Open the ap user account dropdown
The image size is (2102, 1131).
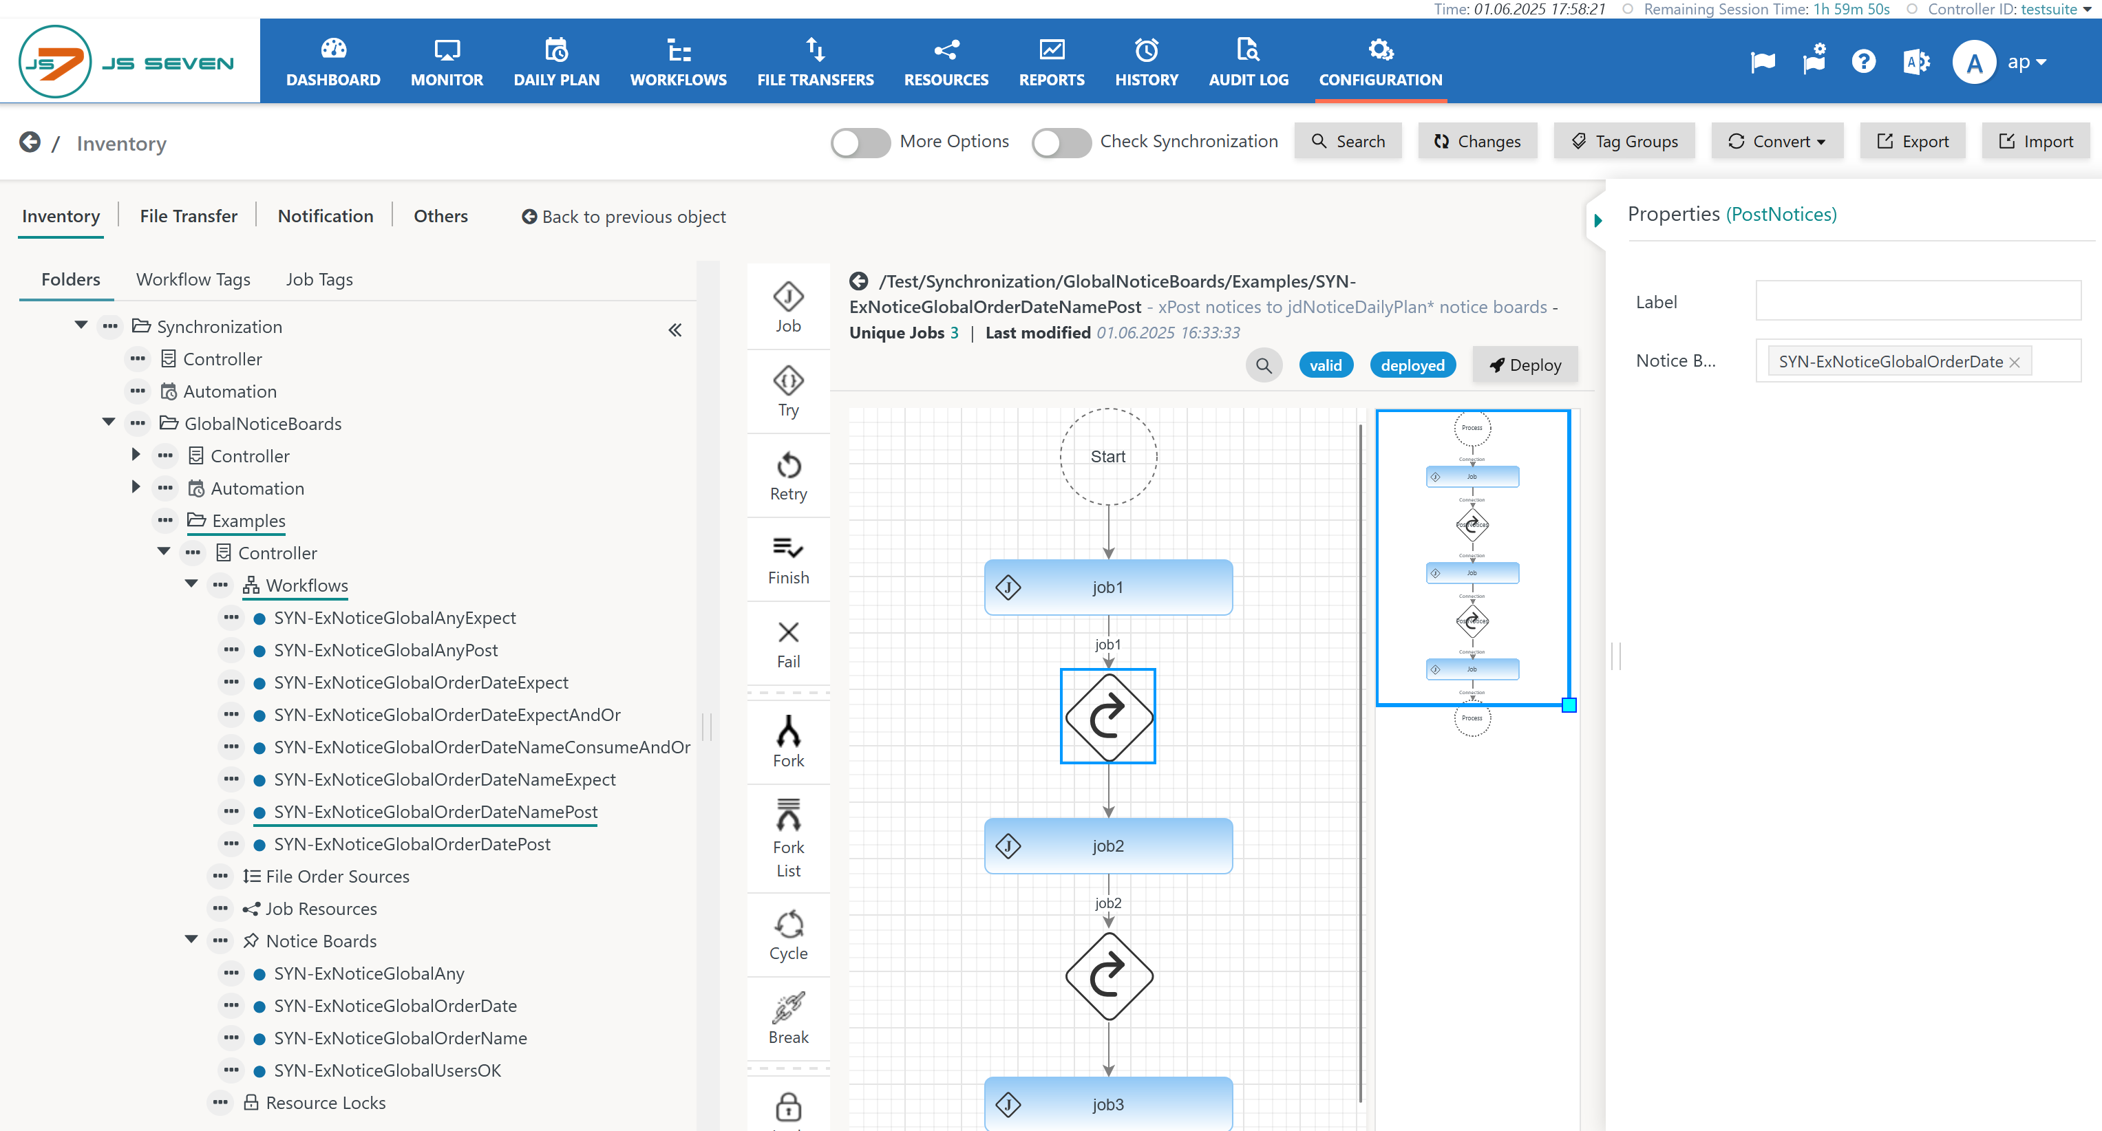coord(2027,62)
